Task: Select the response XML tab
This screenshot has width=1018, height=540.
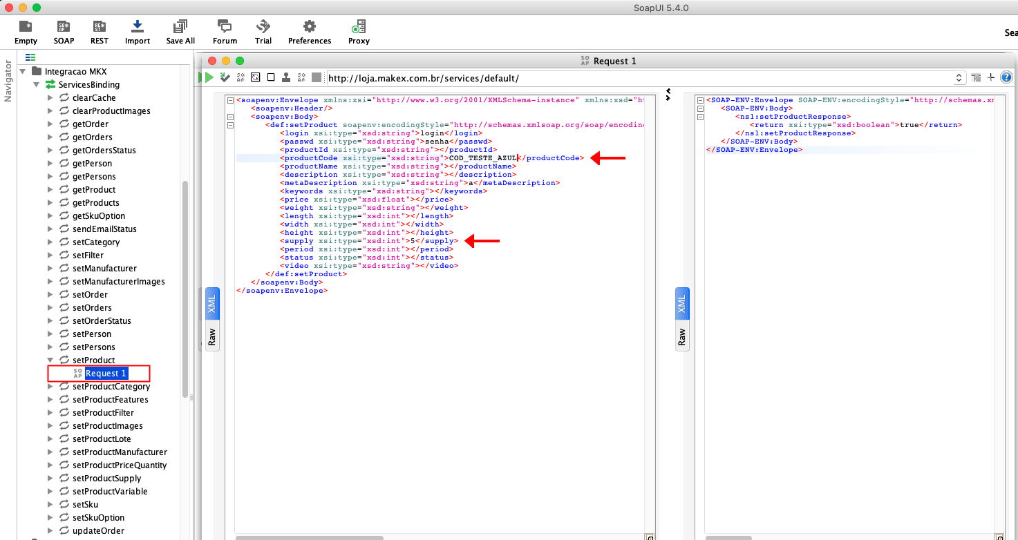Action: point(681,304)
